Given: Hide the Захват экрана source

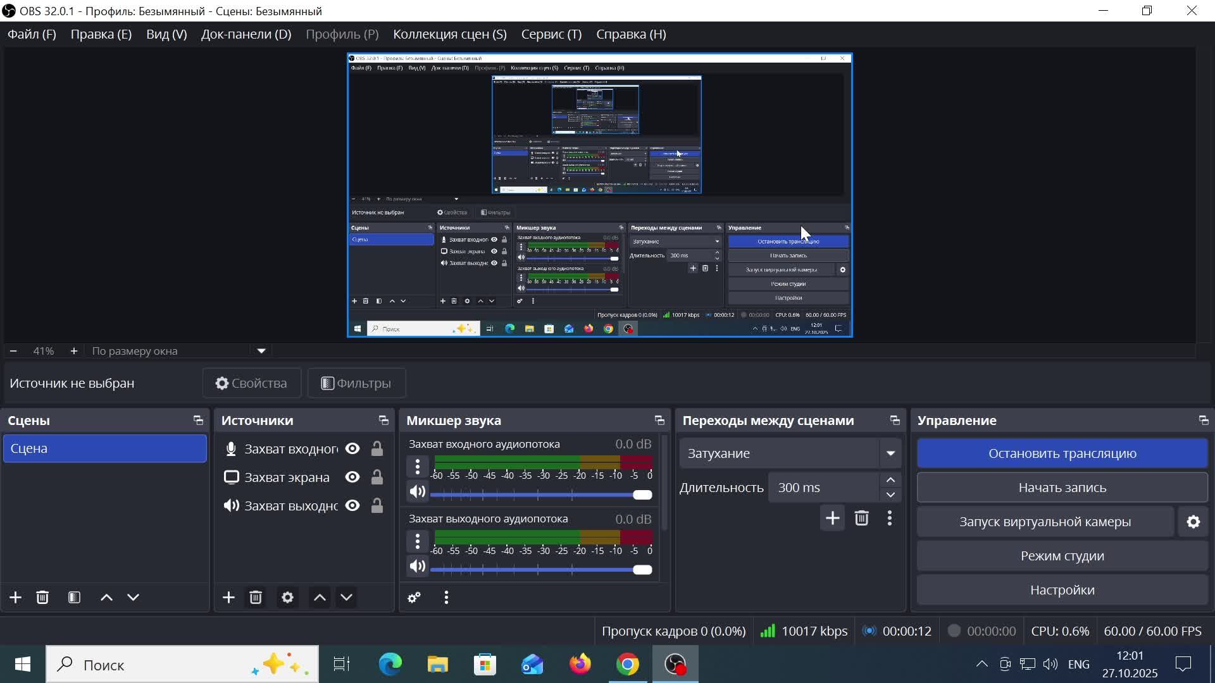Looking at the screenshot, I should click(352, 477).
